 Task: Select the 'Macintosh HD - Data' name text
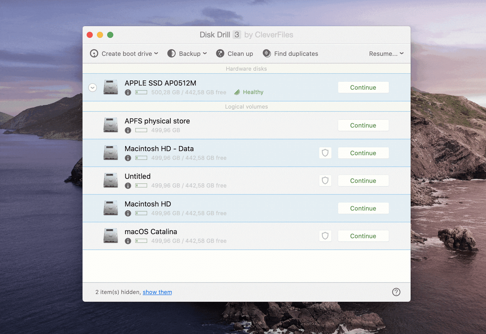[159, 149]
